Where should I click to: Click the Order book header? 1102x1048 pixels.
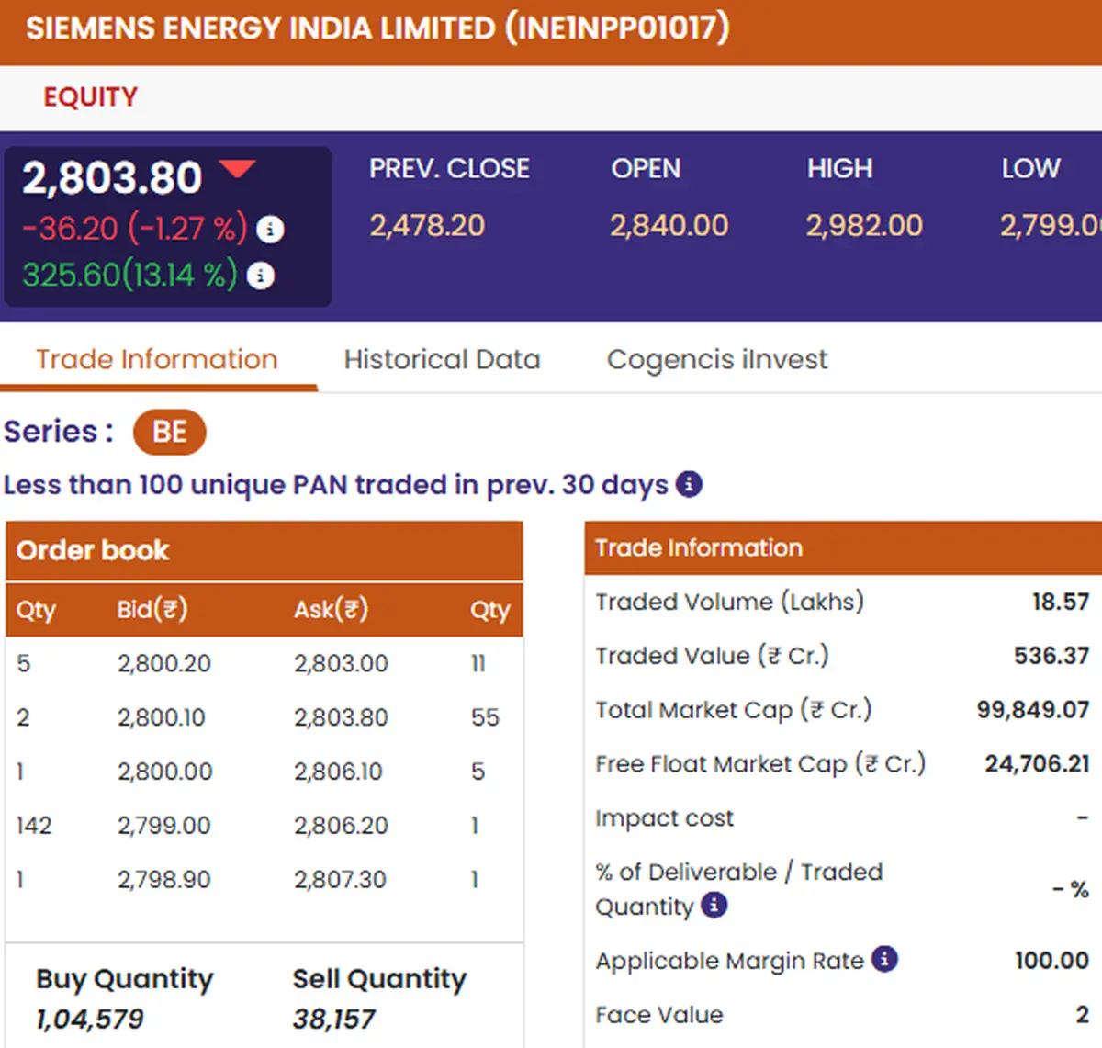(264, 551)
